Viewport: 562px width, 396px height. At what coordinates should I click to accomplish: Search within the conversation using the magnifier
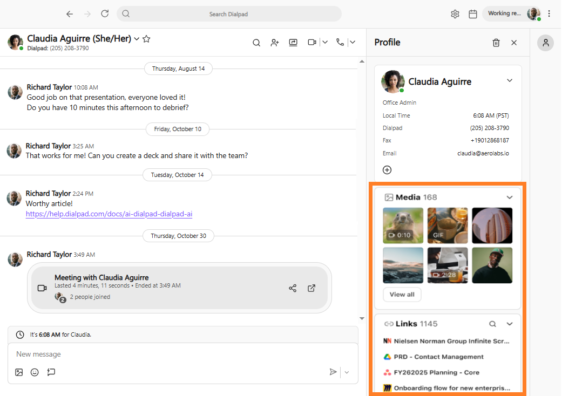256,43
